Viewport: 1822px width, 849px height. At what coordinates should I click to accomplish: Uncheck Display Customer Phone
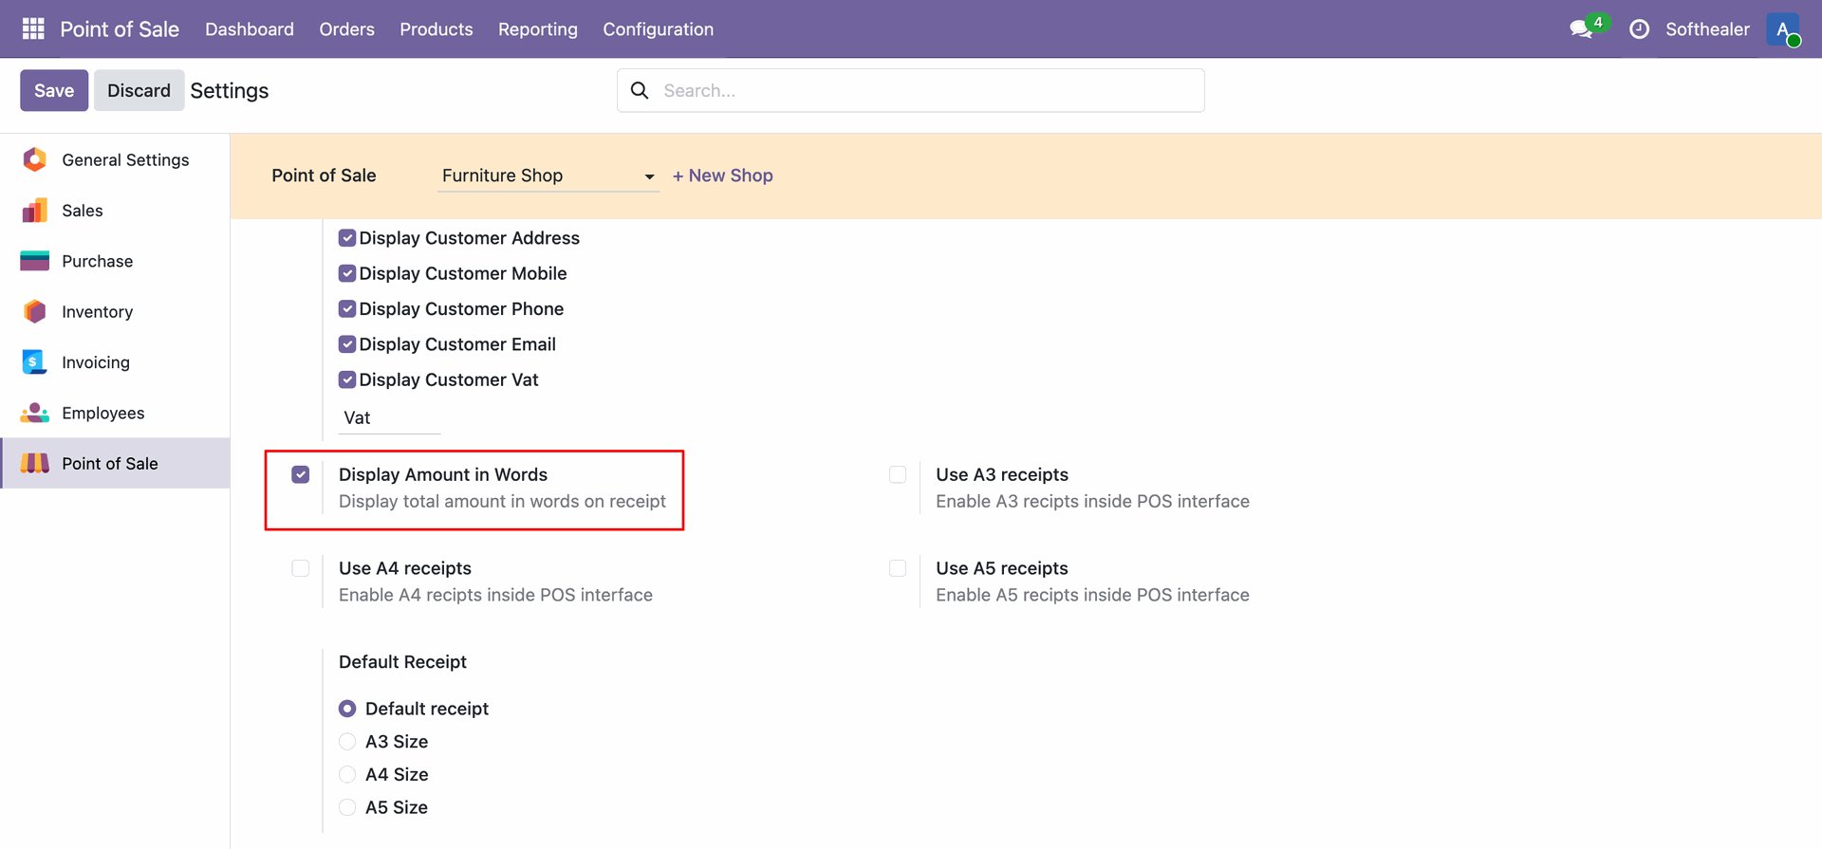pos(347,309)
